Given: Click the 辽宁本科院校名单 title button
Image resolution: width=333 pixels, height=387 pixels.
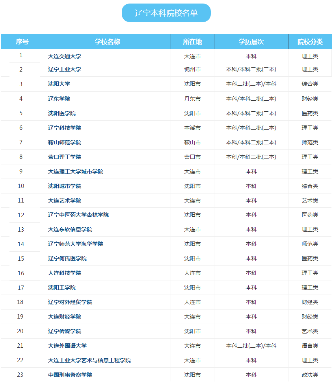Looking at the screenshot, I should pos(166,13).
